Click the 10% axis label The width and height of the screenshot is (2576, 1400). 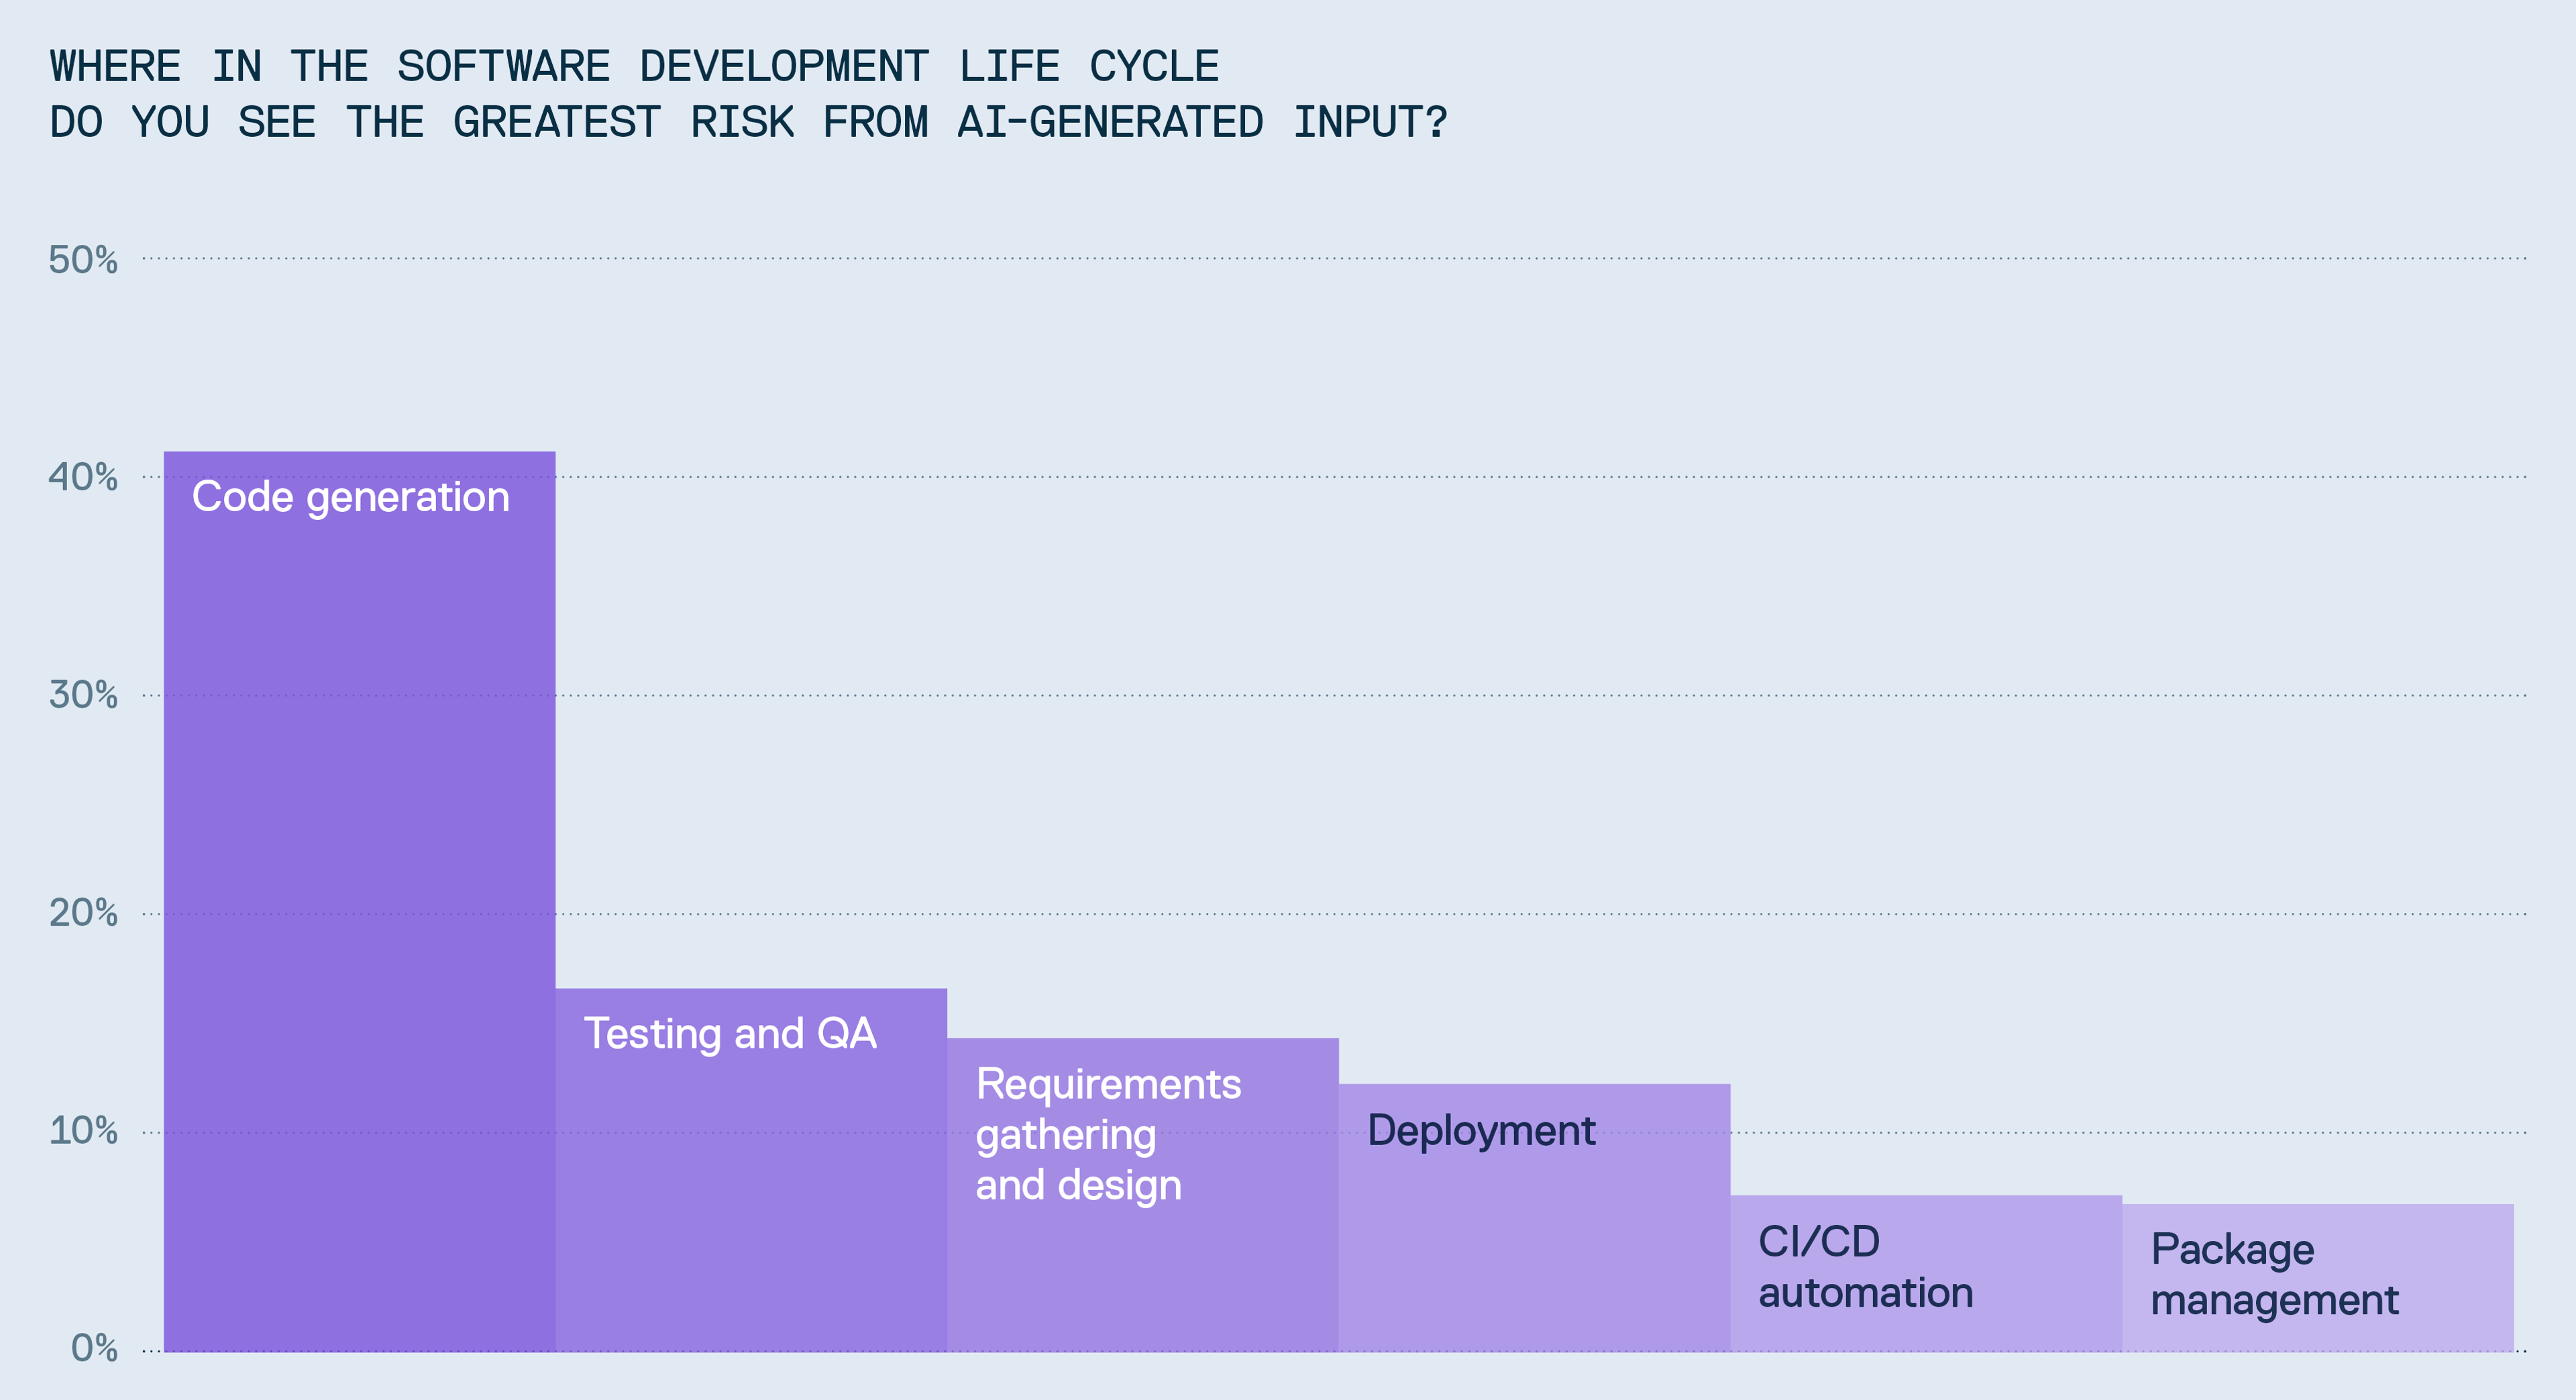(83, 1131)
